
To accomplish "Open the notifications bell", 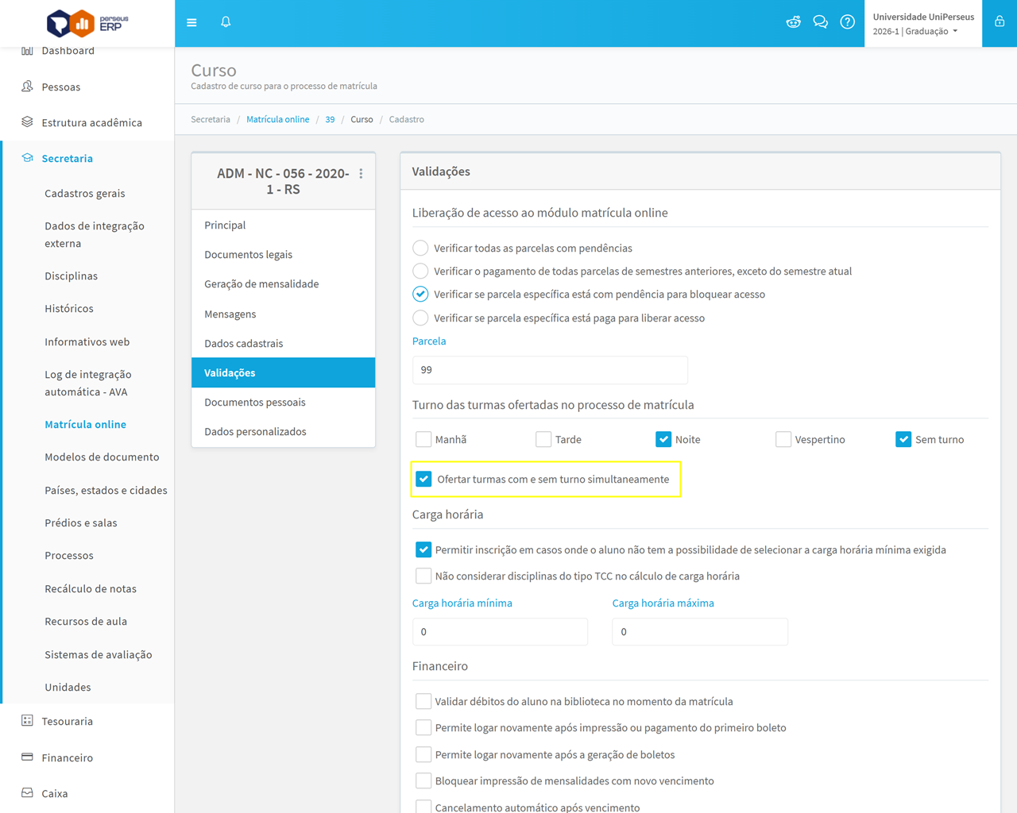I will click(x=226, y=22).
